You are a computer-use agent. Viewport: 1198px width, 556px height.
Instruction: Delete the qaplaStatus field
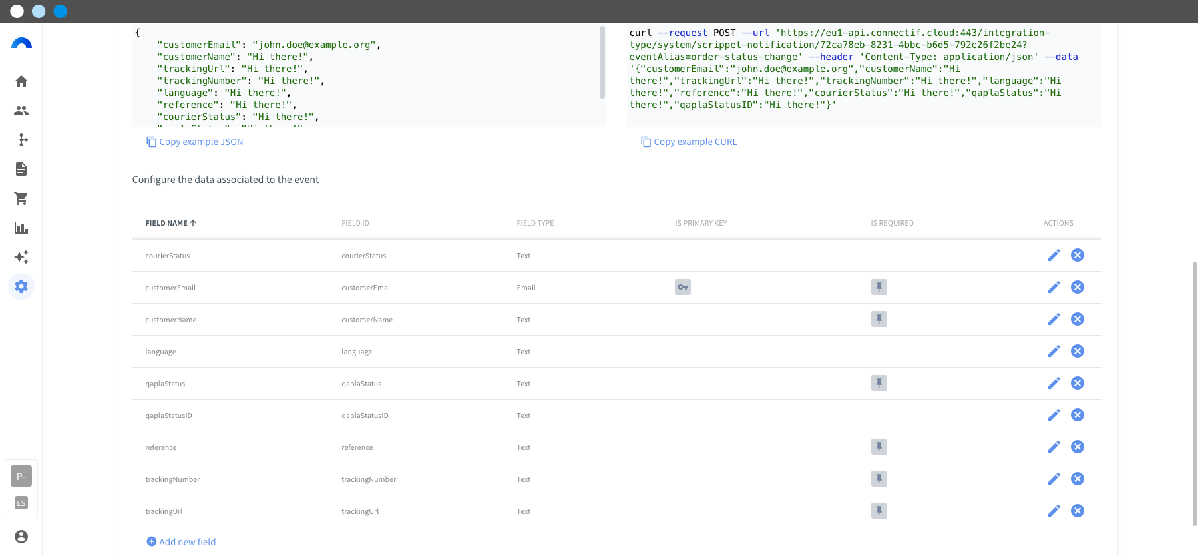tap(1078, 383)
